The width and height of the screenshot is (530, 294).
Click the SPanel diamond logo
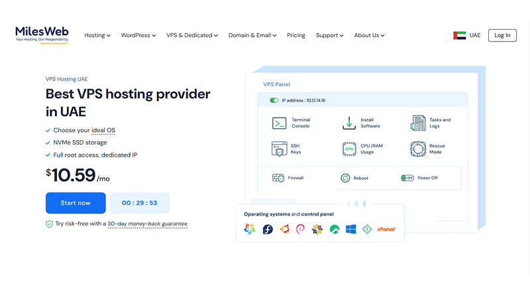[x=367, y=229]
